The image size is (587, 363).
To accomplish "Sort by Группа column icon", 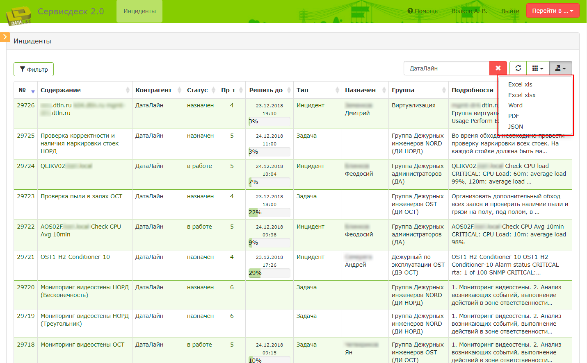I will coord(444,90).
